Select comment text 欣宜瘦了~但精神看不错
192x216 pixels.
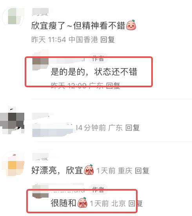[78, 25]
